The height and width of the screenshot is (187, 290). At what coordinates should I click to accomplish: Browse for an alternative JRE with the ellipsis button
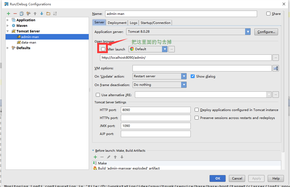tap(276, 95)
